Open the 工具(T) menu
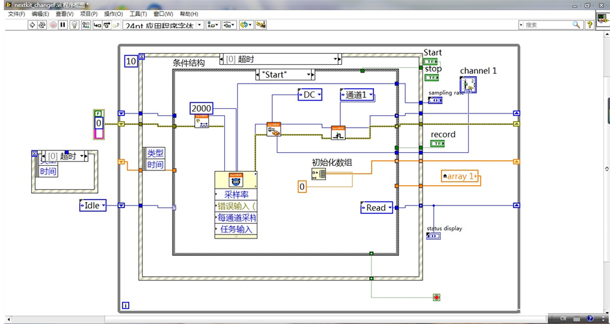The image size is (610, 324). coord(137,14)
